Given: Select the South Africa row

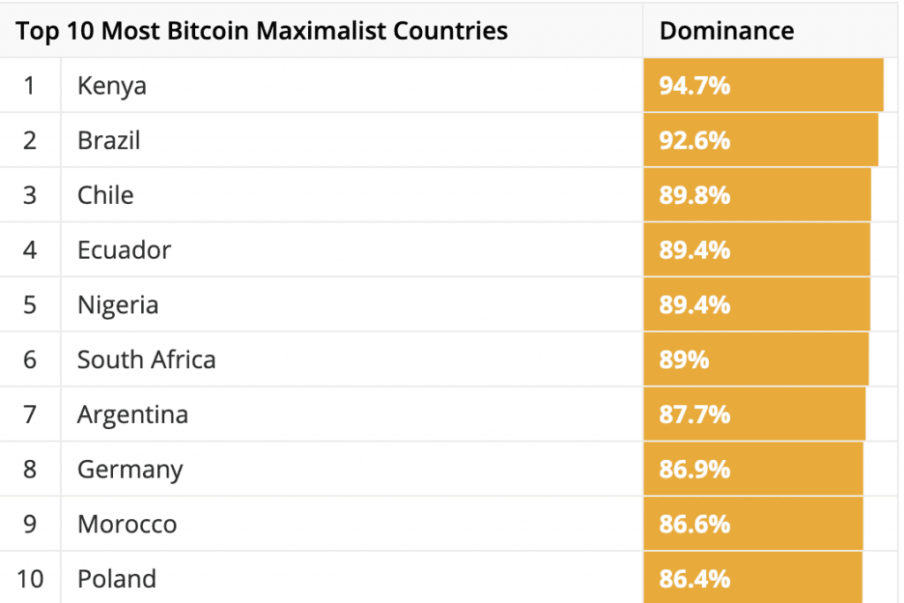Looking at the screenshot, I should point(146,359).
